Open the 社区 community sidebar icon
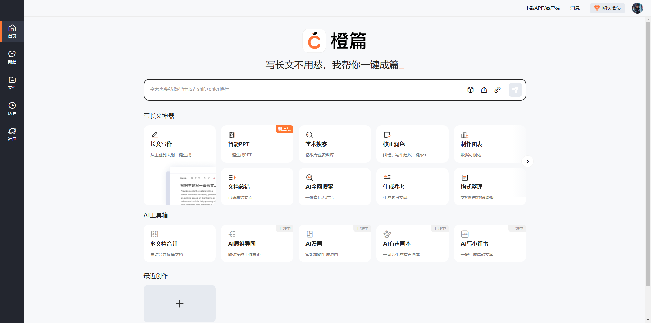 (x=12, y=135)
